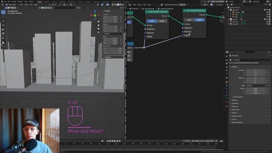Open the Output properties tab icon

click(x=227, y=64)
